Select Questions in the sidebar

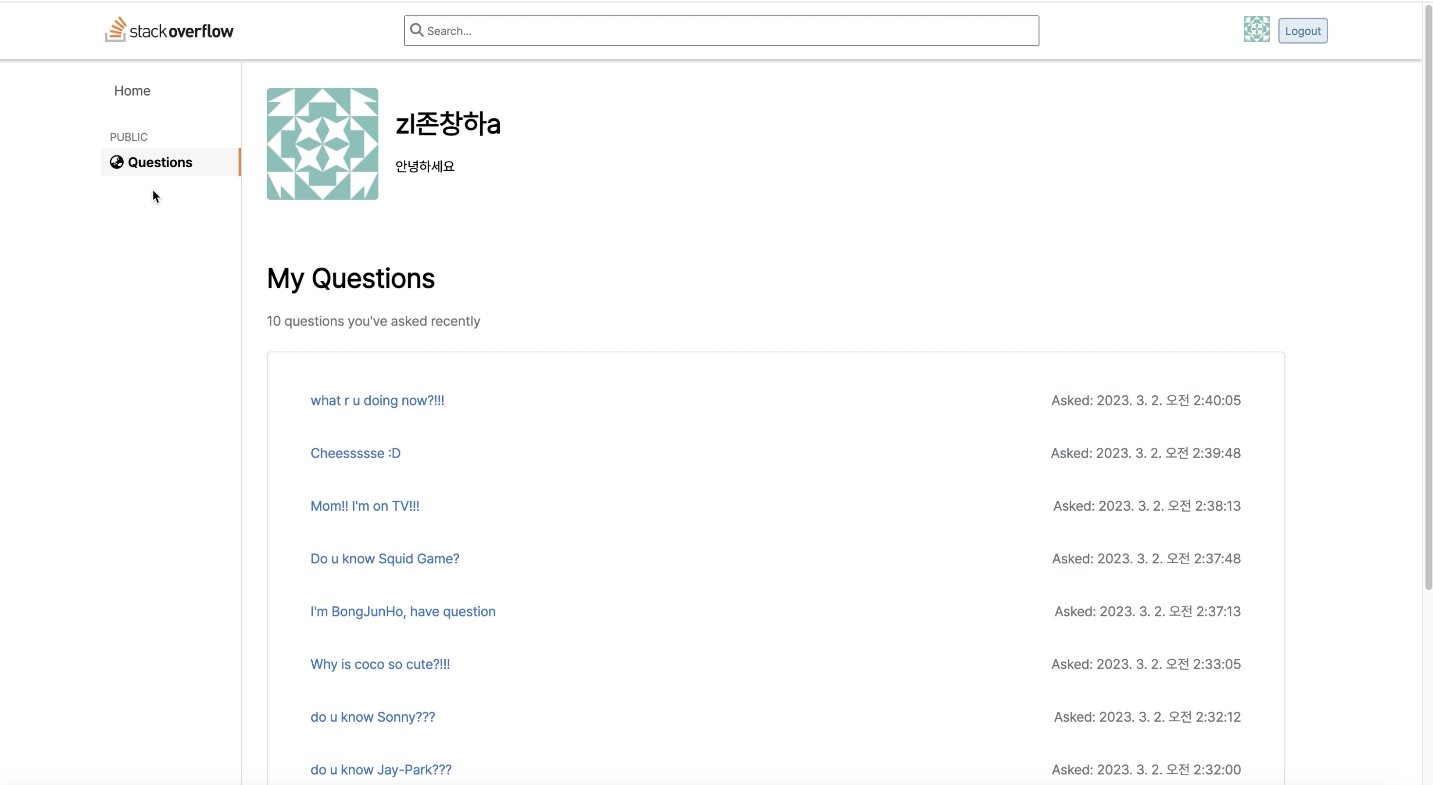click(171, 162)
